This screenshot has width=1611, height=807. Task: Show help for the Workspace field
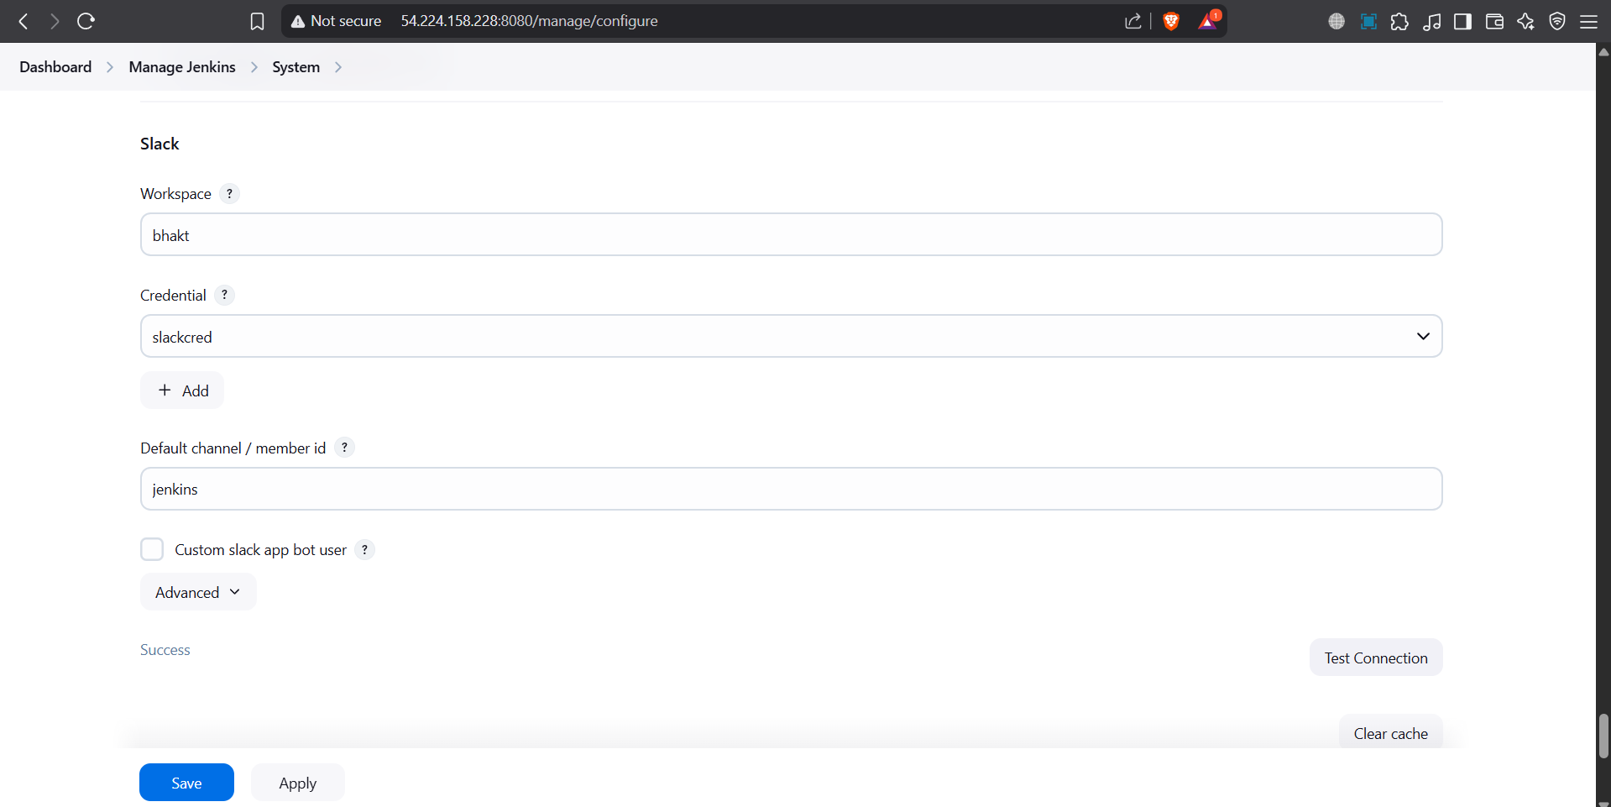(x=229, y=193)
